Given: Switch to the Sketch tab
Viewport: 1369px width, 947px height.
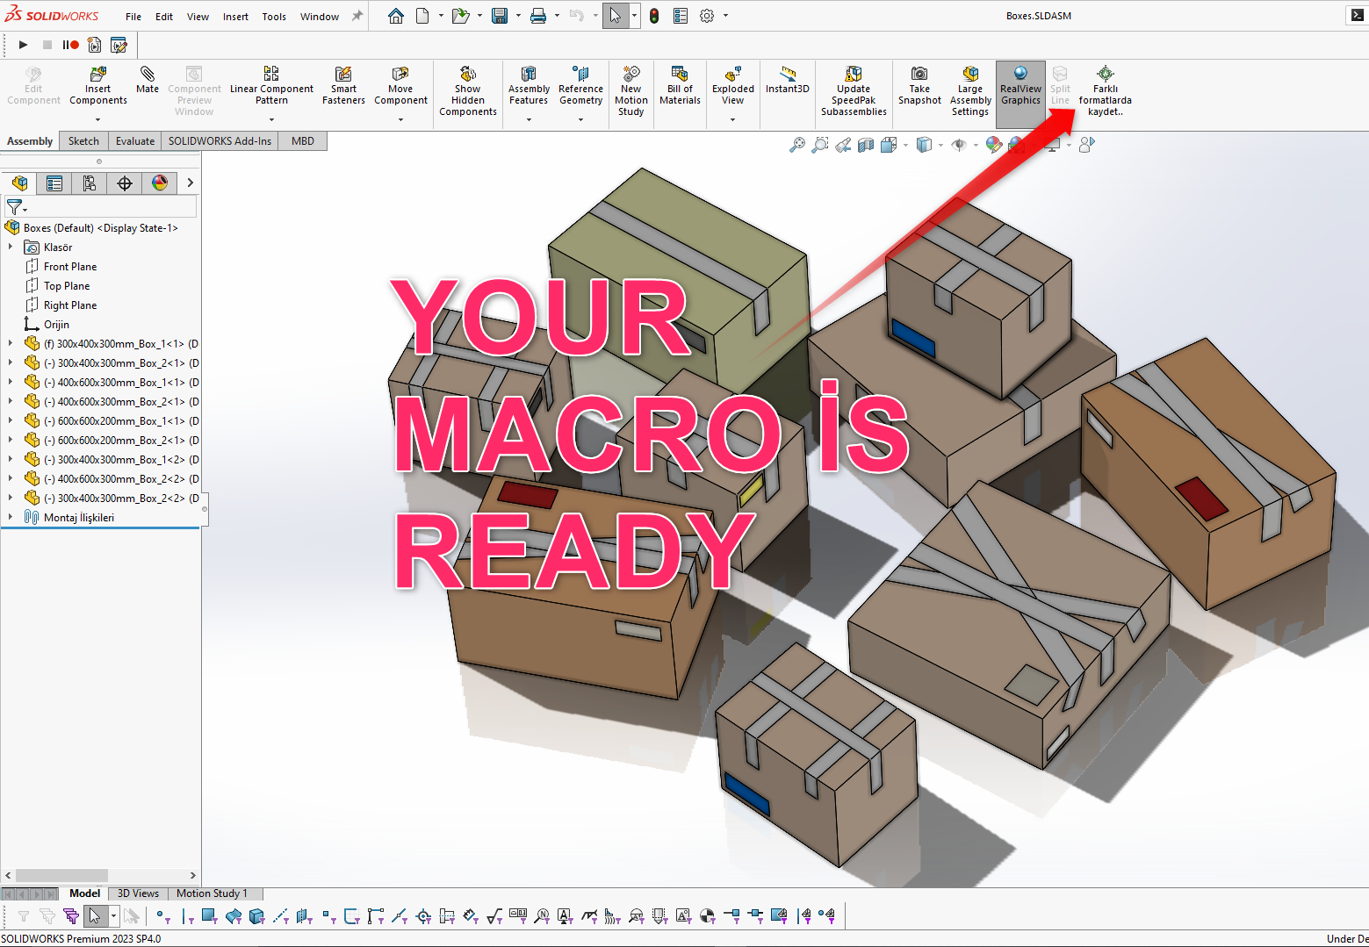Looking at the screenshot, I should pyautogui.click(x=84, y=141).
